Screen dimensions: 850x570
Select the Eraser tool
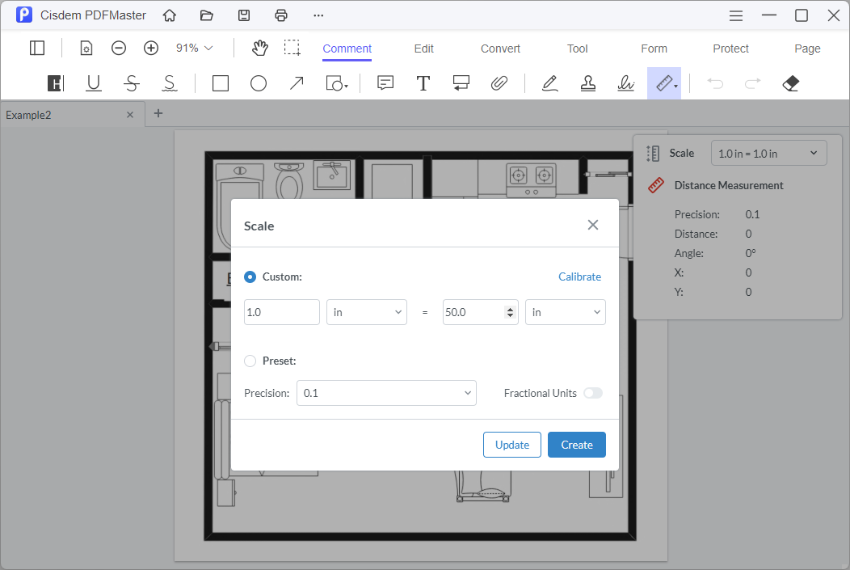click(x=791, y=83)
